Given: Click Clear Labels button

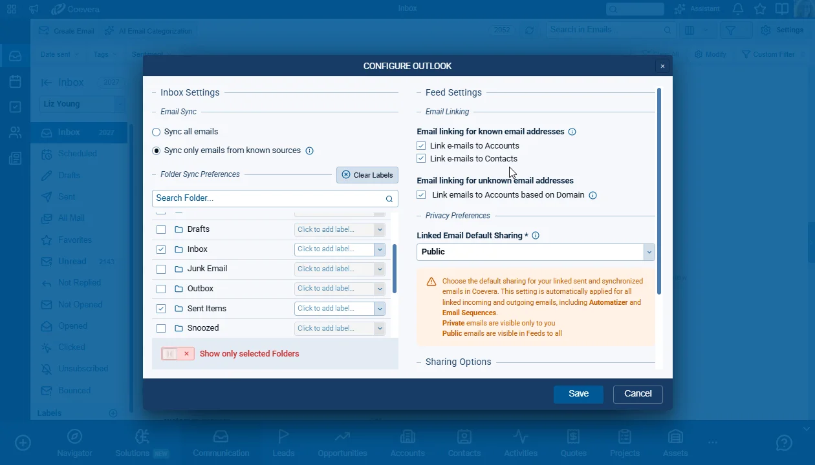Looking at the screenshot, I should coord(367,175).
